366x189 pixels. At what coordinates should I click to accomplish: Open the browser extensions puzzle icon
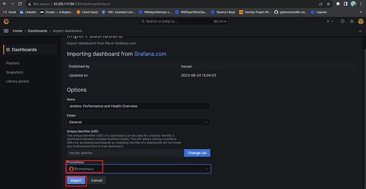[x=338, y=4]
